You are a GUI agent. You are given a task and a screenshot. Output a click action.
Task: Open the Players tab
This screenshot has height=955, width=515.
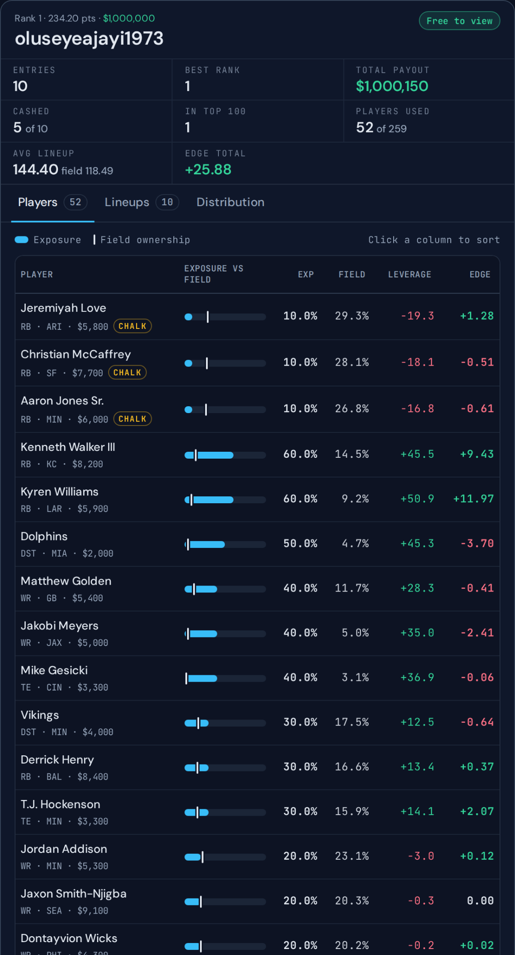52,202
